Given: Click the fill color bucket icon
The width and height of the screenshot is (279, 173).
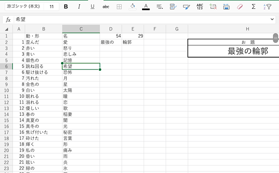Looking at the screenshot, I should pos(133,7).
